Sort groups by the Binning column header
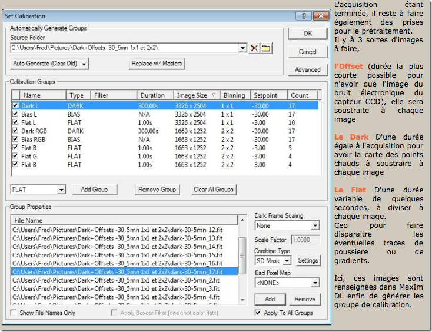Screen dimensions: 432x332 click(235, 95)
